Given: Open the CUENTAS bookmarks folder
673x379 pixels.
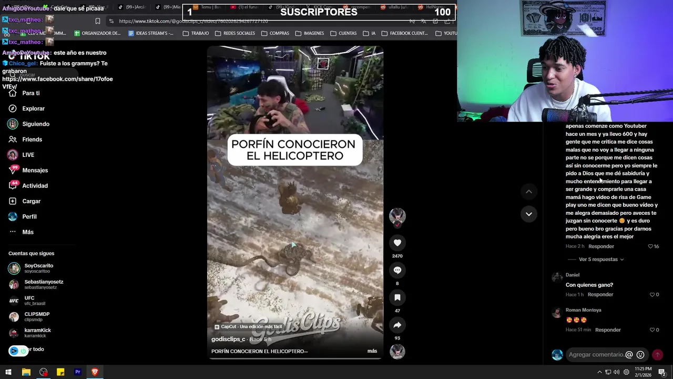Looking at the screenshot, I should tap(343, 33).
